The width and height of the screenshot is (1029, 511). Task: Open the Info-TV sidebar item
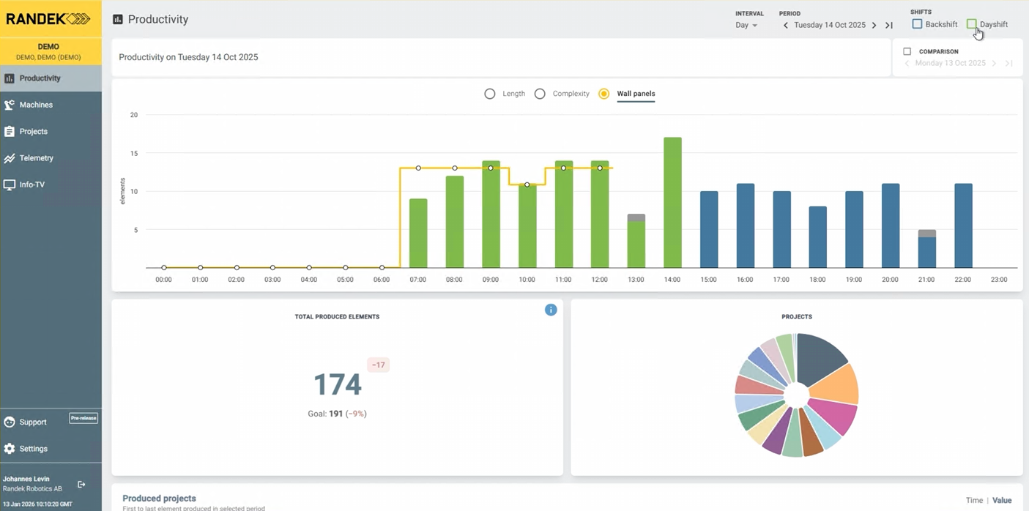pyautogui.click(x=51, y=184)
